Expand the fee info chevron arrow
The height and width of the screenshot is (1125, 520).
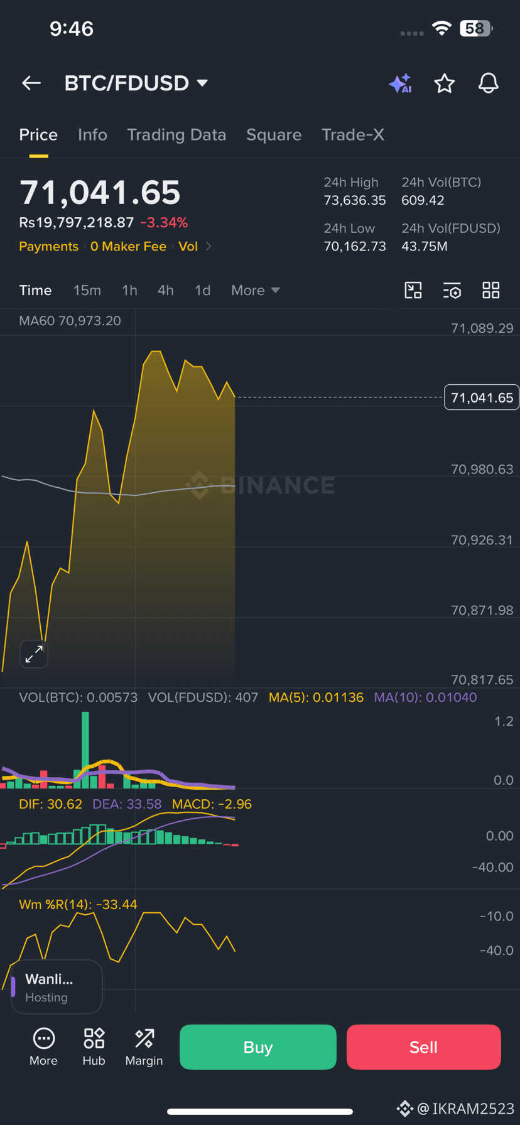[x=209, y=247]
